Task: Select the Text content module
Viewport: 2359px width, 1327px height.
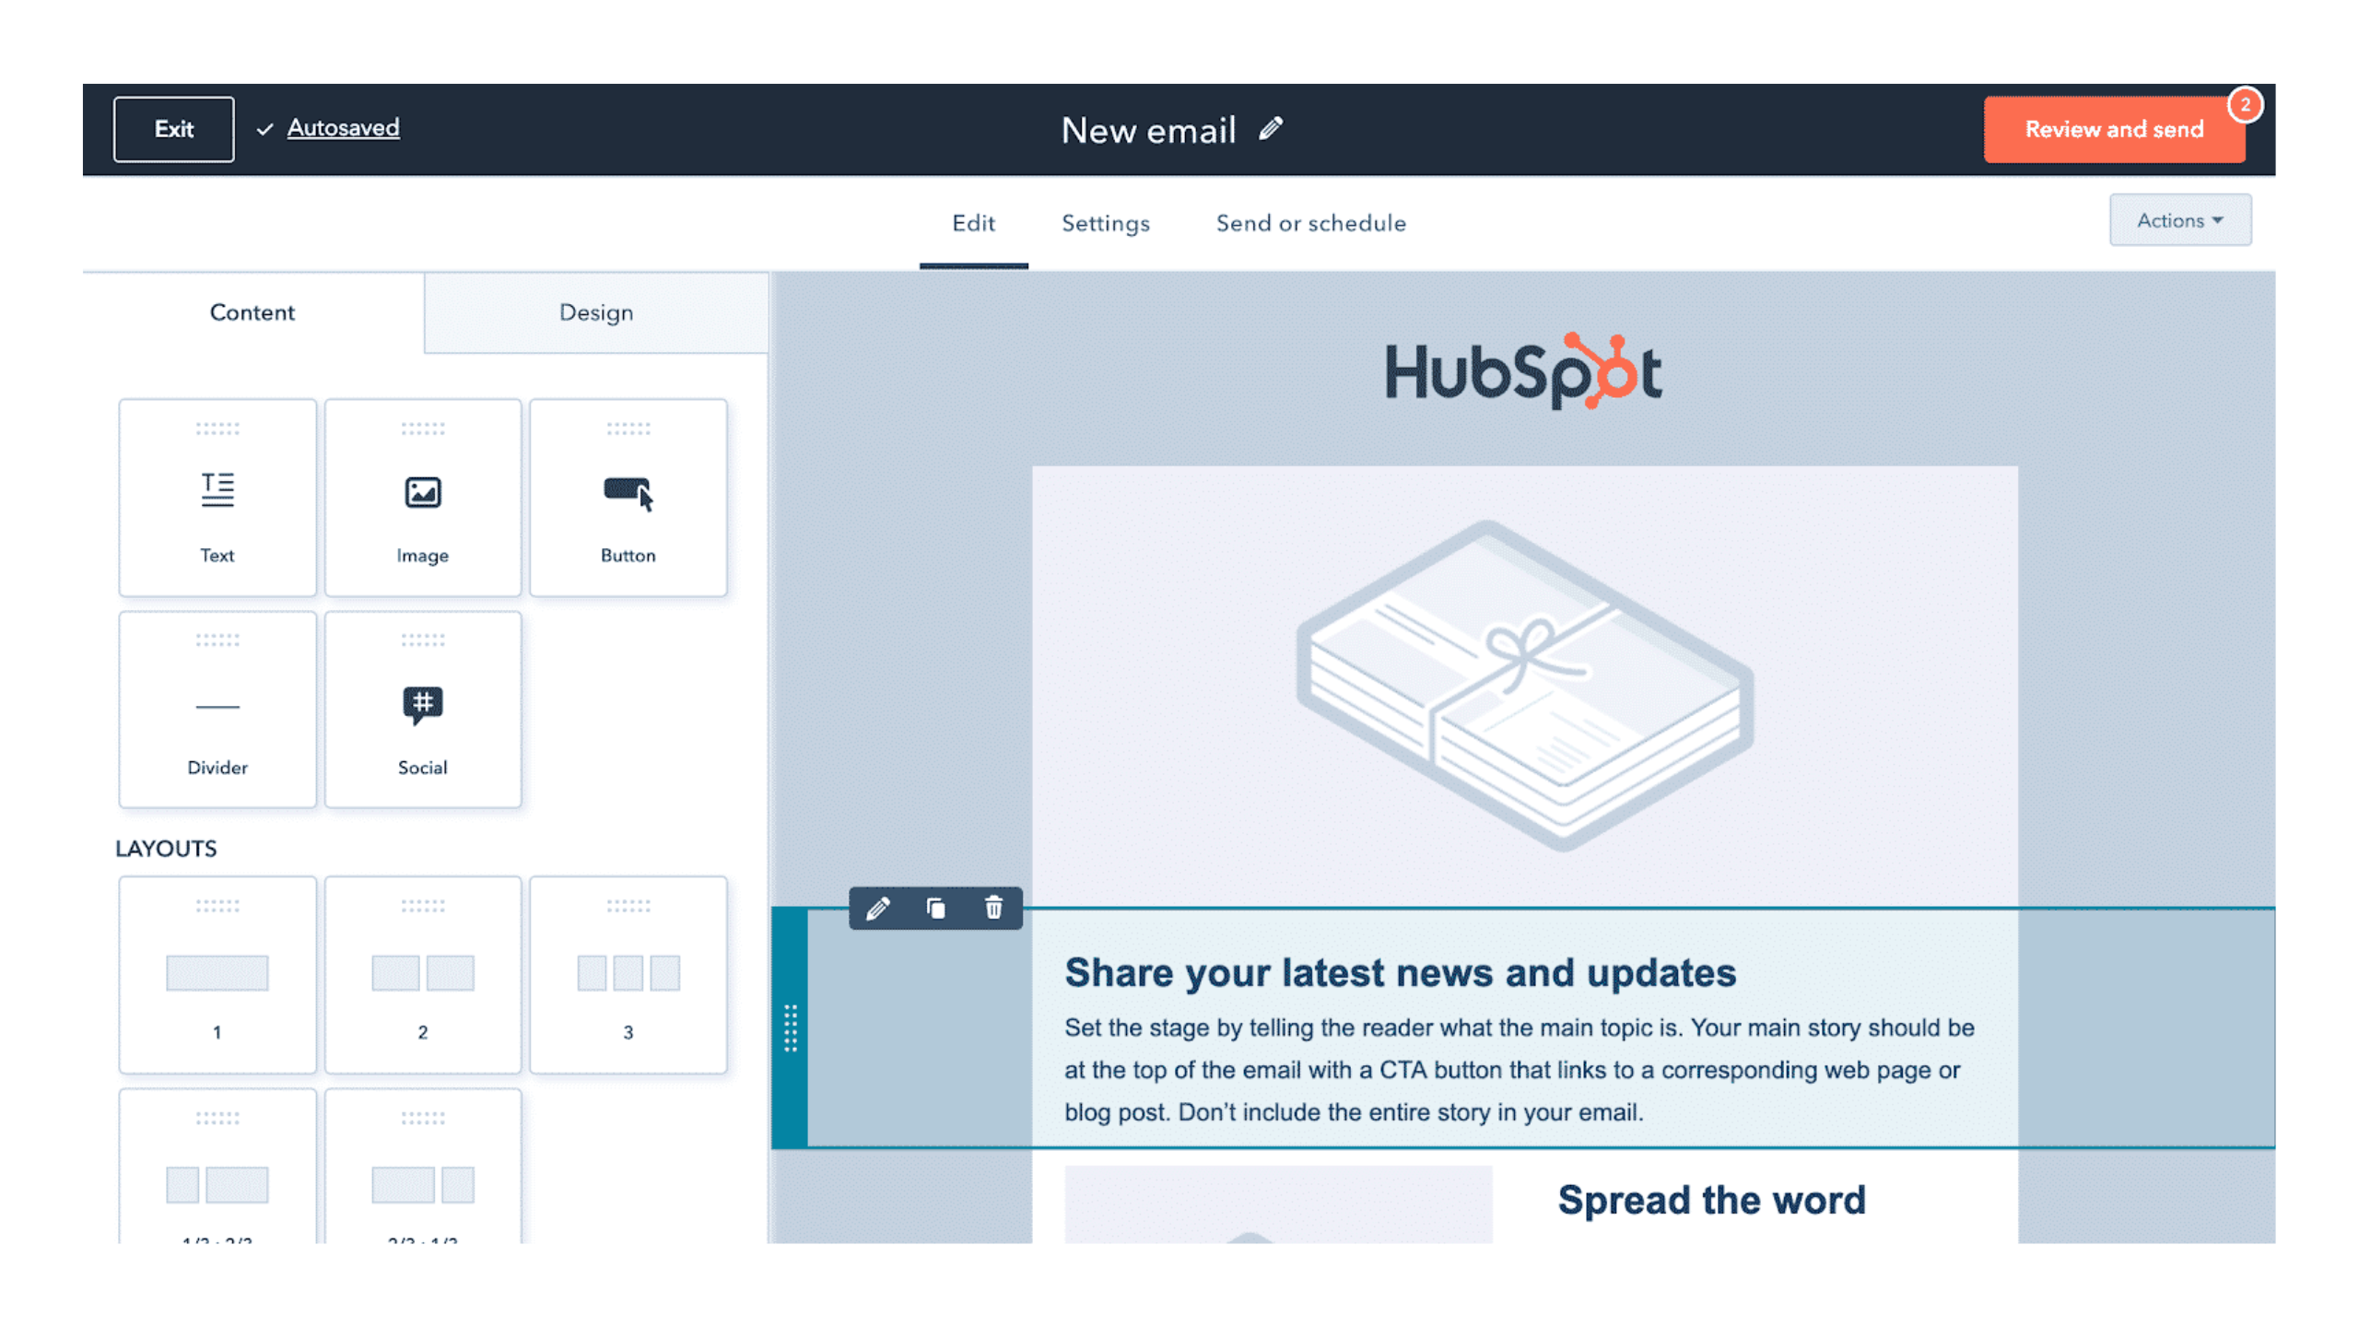Action: pos(217,498)
